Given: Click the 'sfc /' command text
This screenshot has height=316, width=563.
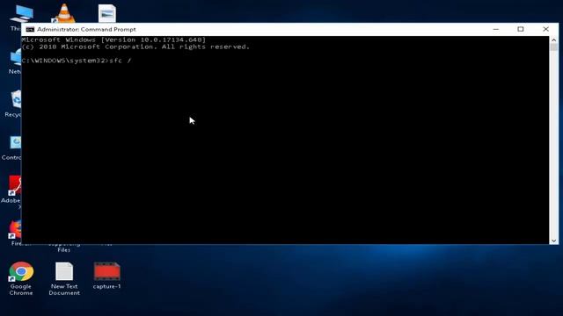Looking at the screenshot, I should pos(120,61).
